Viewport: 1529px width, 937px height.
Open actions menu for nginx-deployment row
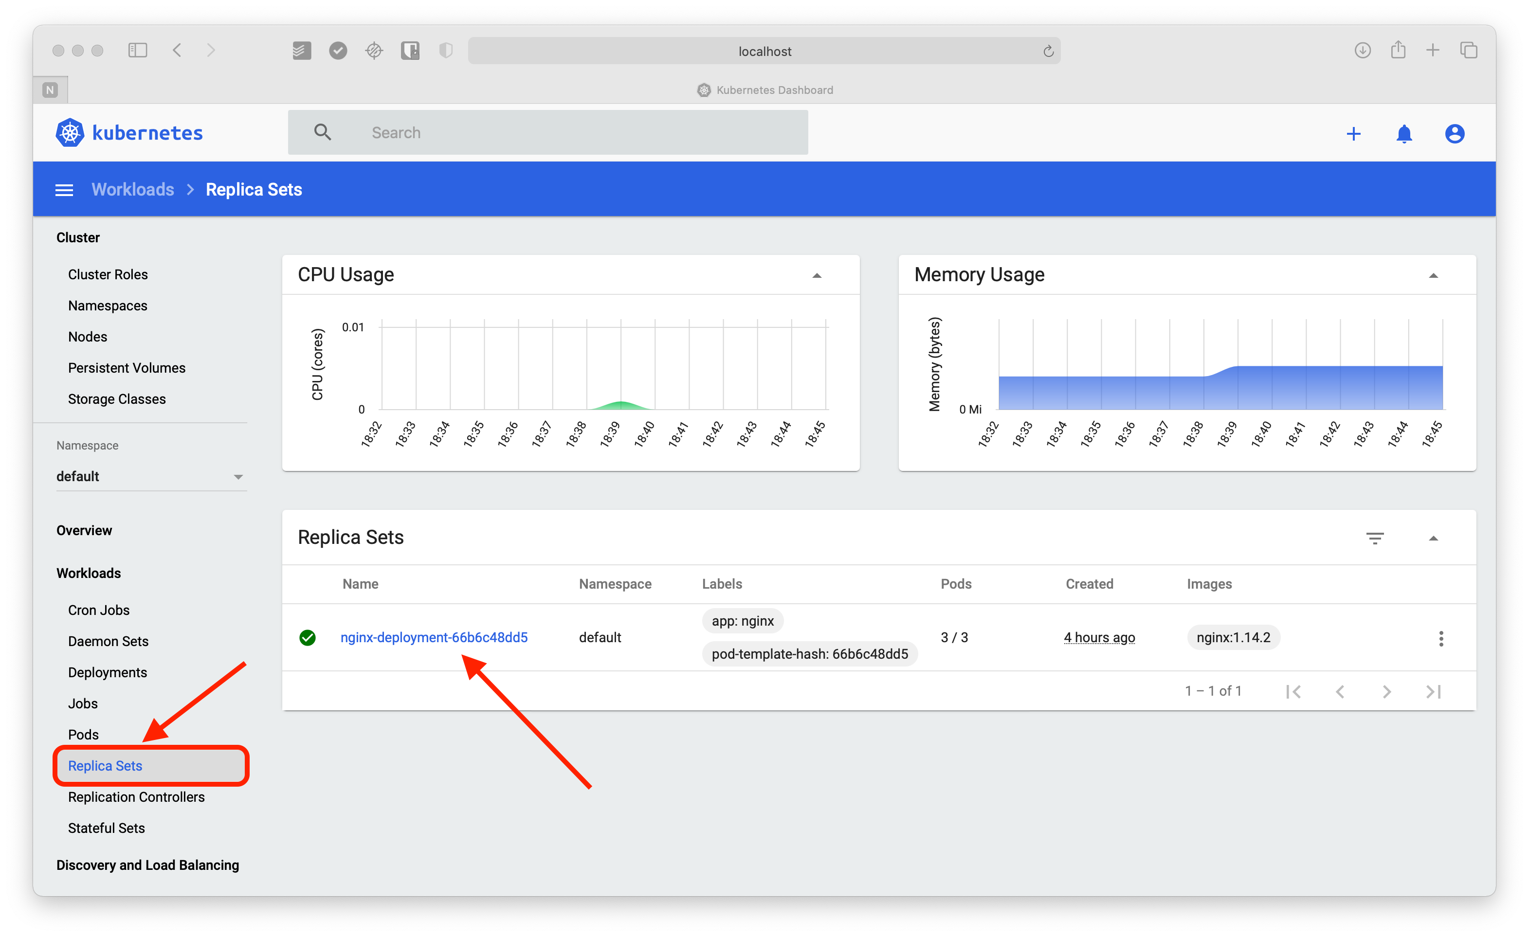[1441, 638]
